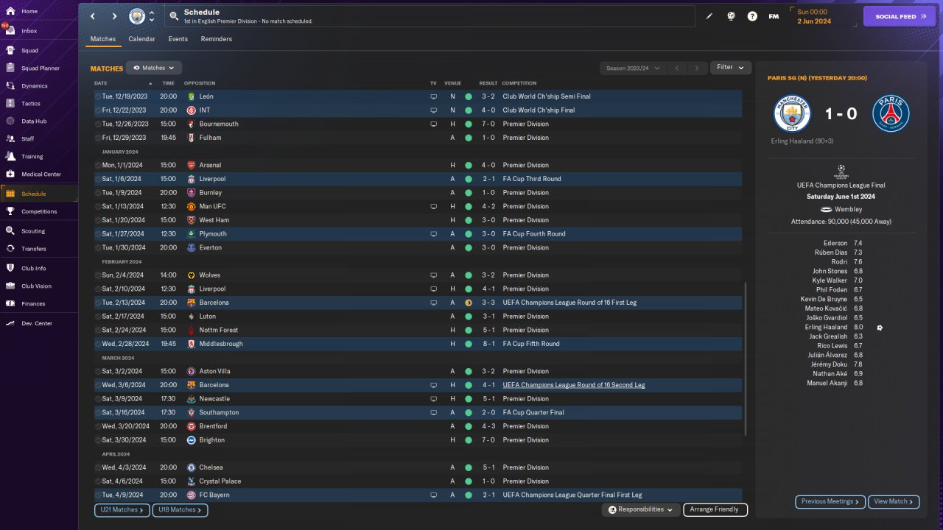Open the Medical Center

41,174
